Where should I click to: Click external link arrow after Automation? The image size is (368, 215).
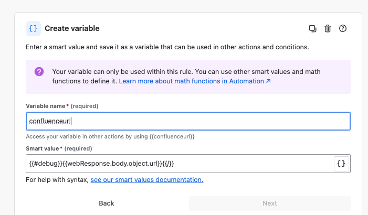click(268, 82)
